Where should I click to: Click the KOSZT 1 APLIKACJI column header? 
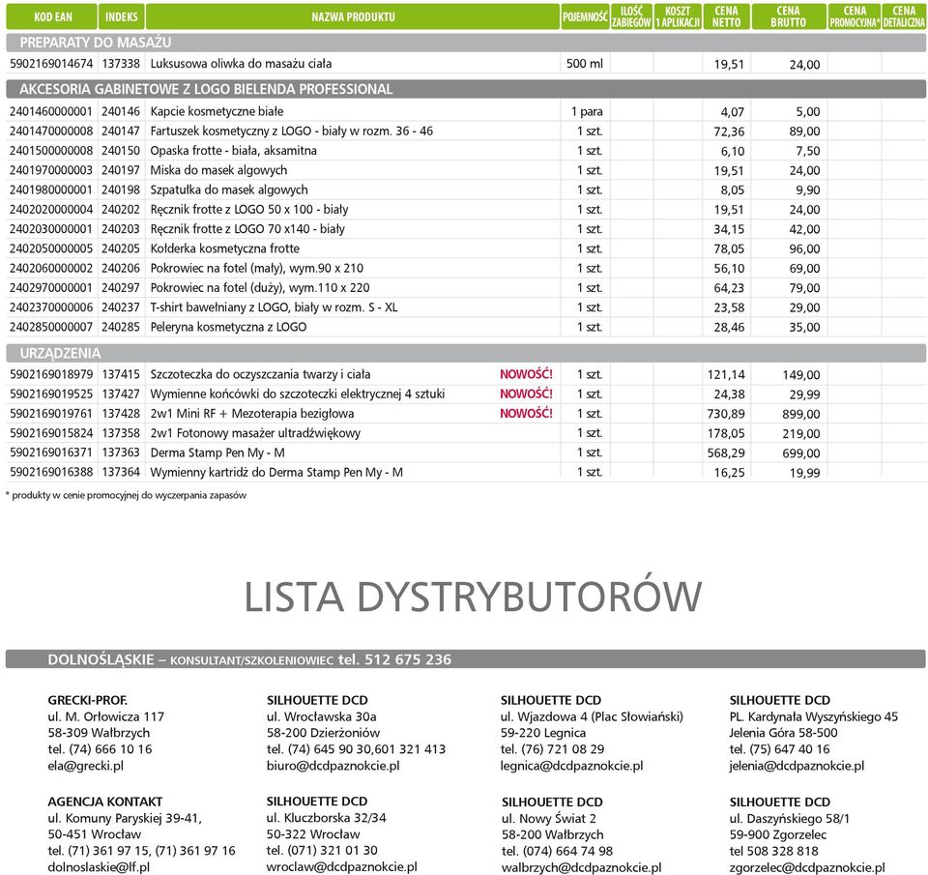(678, 16)
